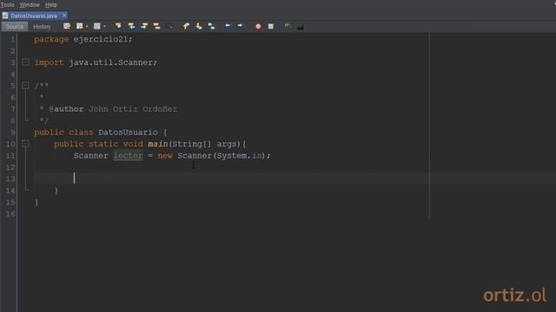Click the 'import' keyword

tap(49, 62)
